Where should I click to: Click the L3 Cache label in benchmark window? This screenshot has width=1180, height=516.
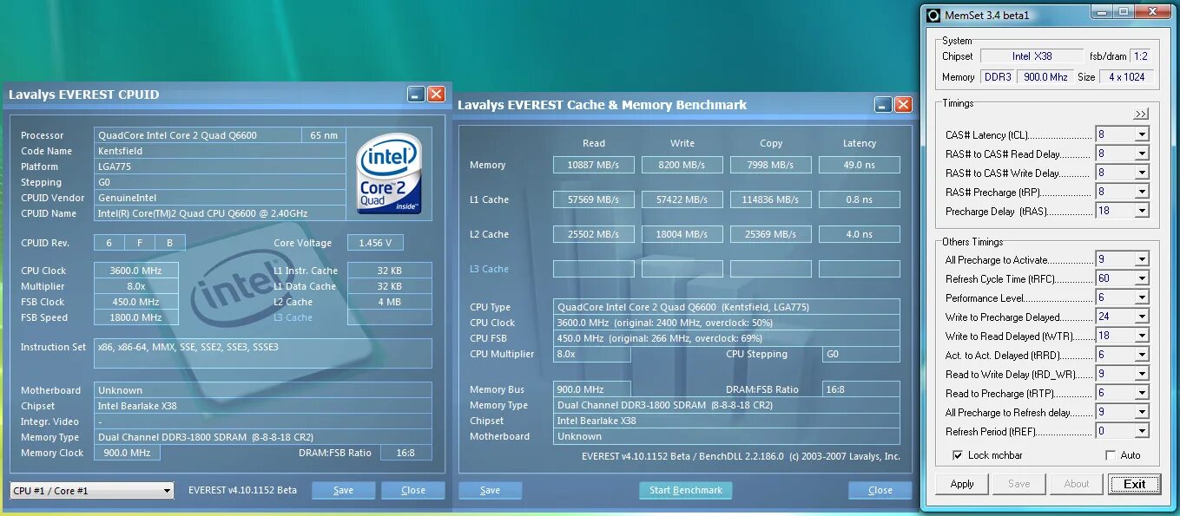pyautogui.click(x=489, y=269)
